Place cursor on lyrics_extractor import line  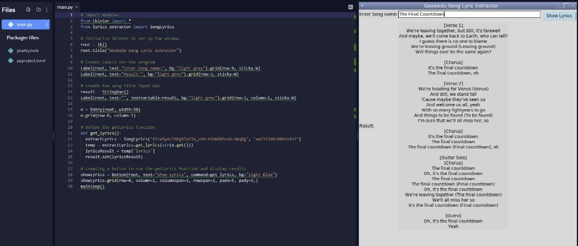127,27
